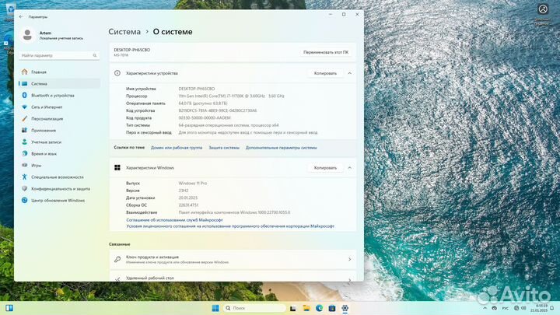Image resolution: width=560 pixels, height=315 pixels.
Task: Click 'Переименовать этот ПК' button
Action: 326,52
